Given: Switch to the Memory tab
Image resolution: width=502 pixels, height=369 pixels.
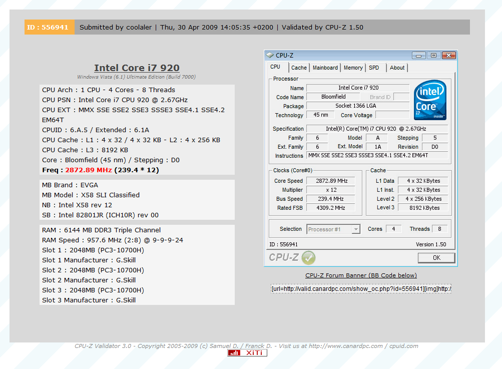Looking at the screenshot, I should [x=353, y=68].
